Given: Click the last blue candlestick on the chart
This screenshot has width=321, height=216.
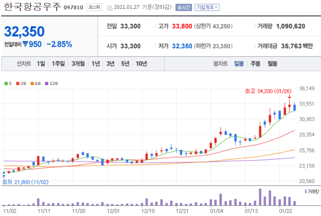Looking at the screenshot, I should pos(295,107).
